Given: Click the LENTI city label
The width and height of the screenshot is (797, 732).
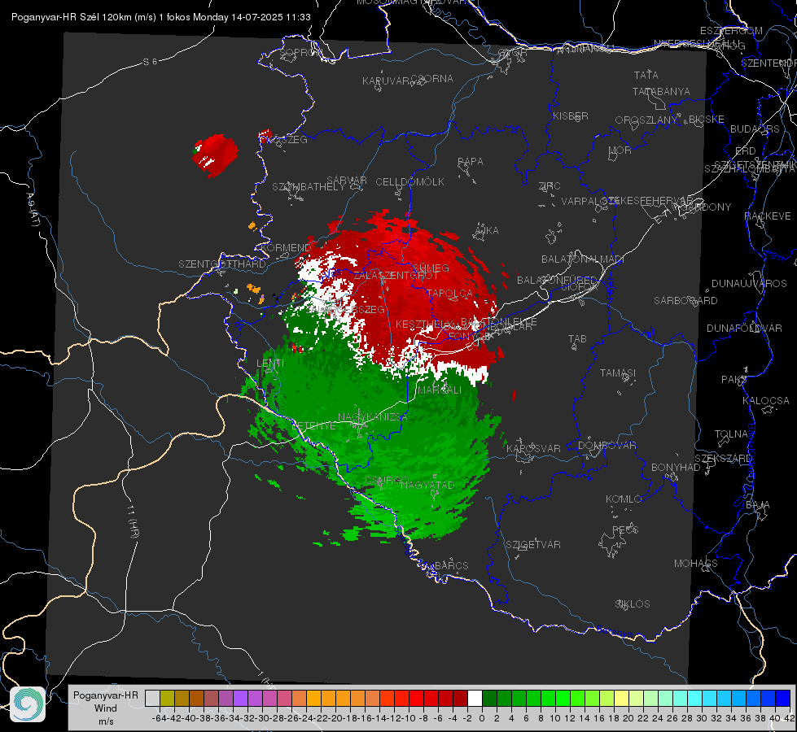Looking at the screenshot, I should pos(270,364).
